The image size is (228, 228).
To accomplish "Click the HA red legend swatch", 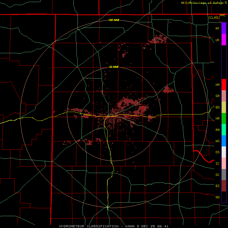I will click(x=224, y=85).
